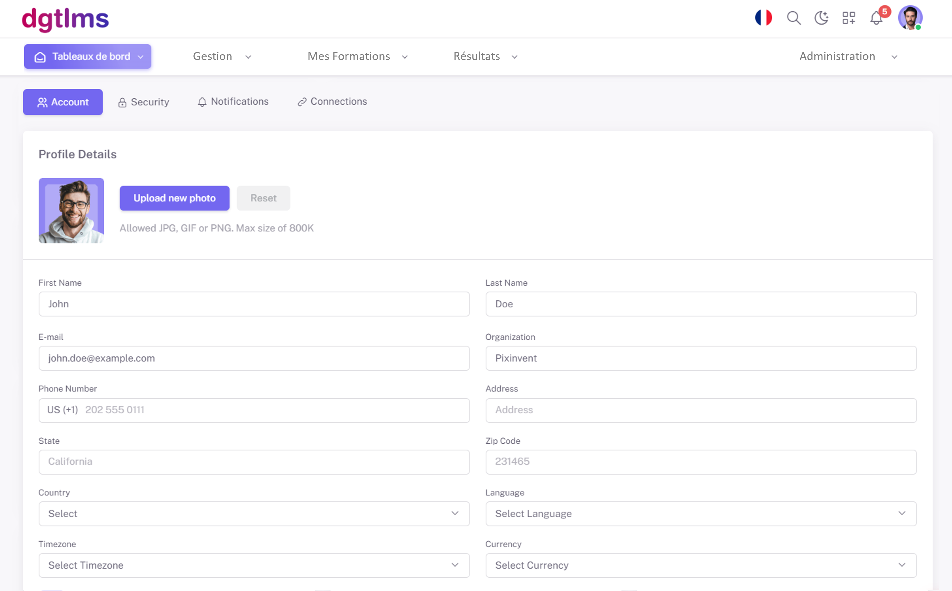
Task: Focus the State field
Action: (x=254, y=462)
